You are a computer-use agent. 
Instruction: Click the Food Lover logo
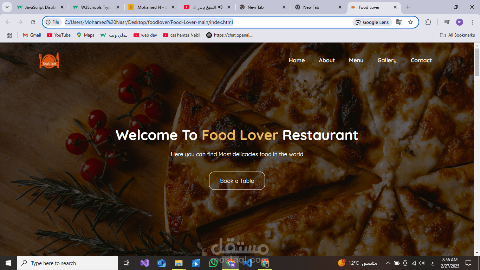pyautogui.click(x=49, y=60)
